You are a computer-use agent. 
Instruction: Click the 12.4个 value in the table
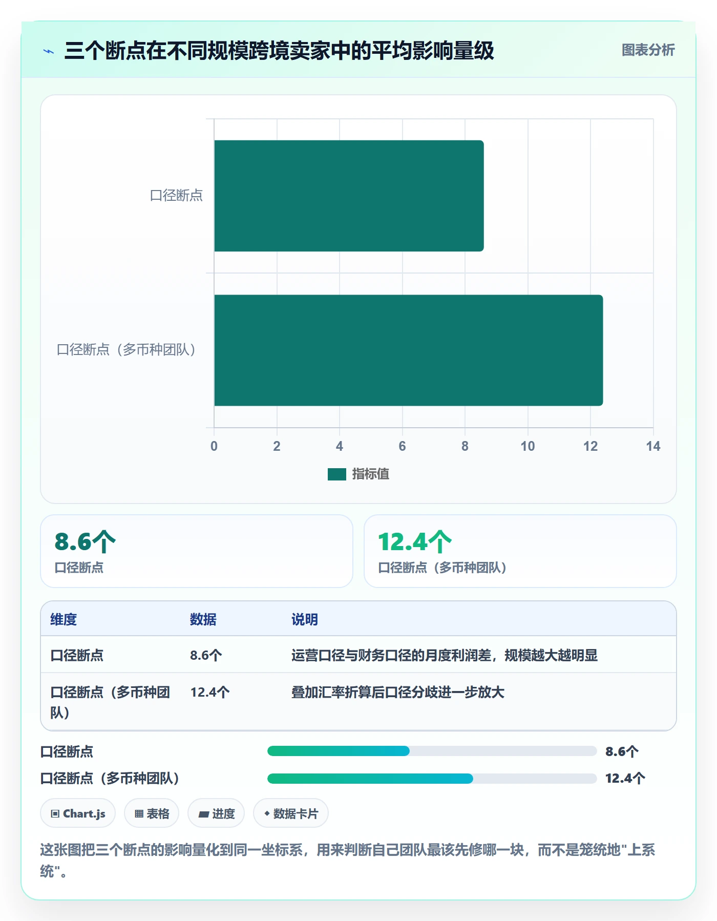coord(210,692)
